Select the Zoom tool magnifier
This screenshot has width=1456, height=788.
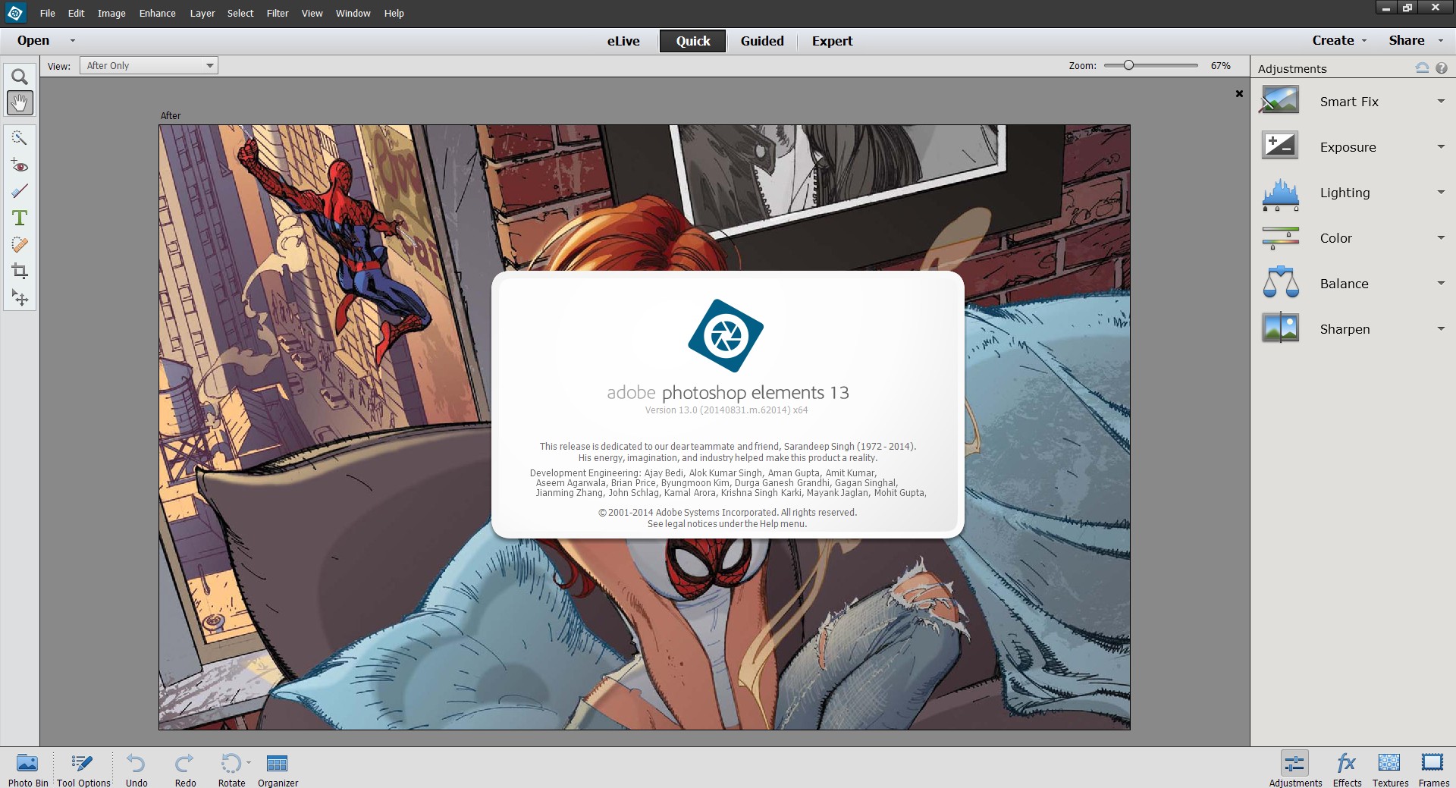tap(20, 77)
